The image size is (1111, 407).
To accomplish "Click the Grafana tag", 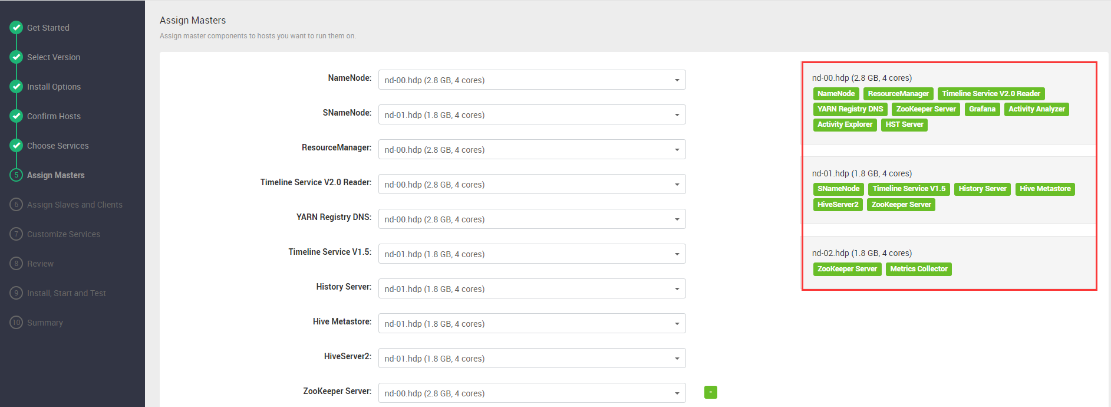I will tap(982, 109).
